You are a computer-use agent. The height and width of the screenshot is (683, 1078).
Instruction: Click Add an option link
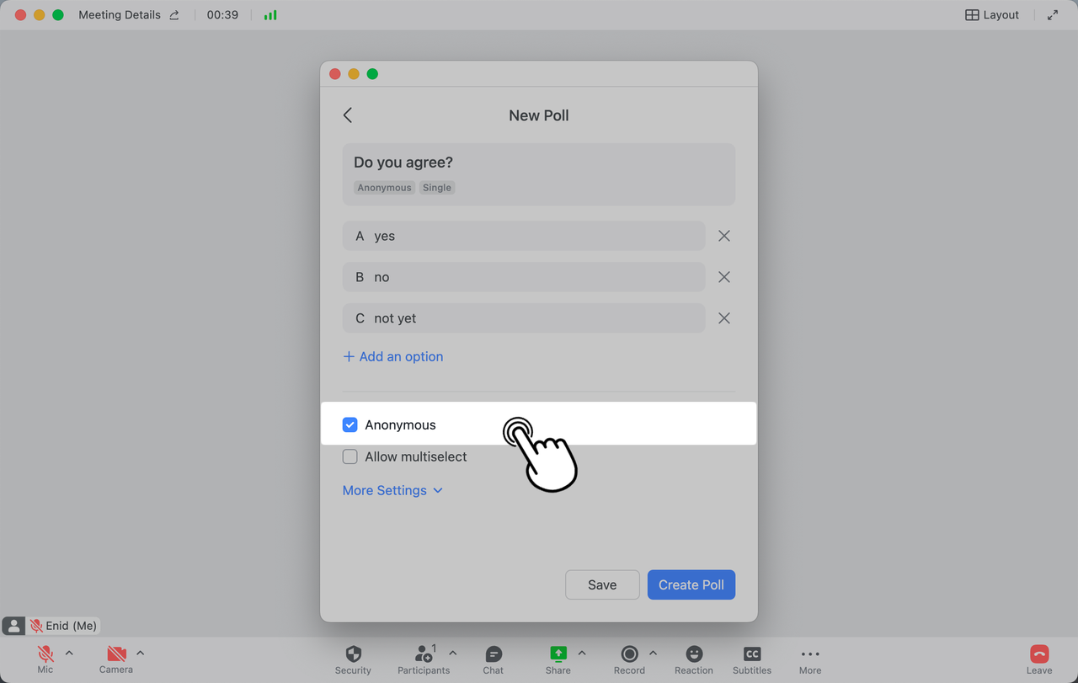point(393,357)
